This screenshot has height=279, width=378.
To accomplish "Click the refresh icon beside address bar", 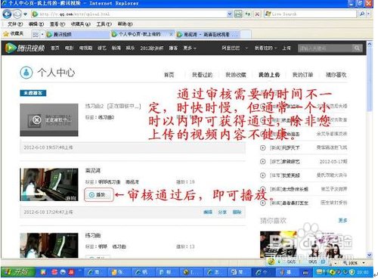I will [248, 14].
